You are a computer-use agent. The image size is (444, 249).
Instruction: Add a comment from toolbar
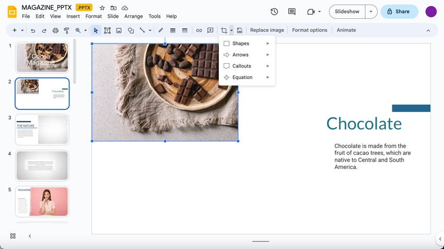click(x=211, y=30)
